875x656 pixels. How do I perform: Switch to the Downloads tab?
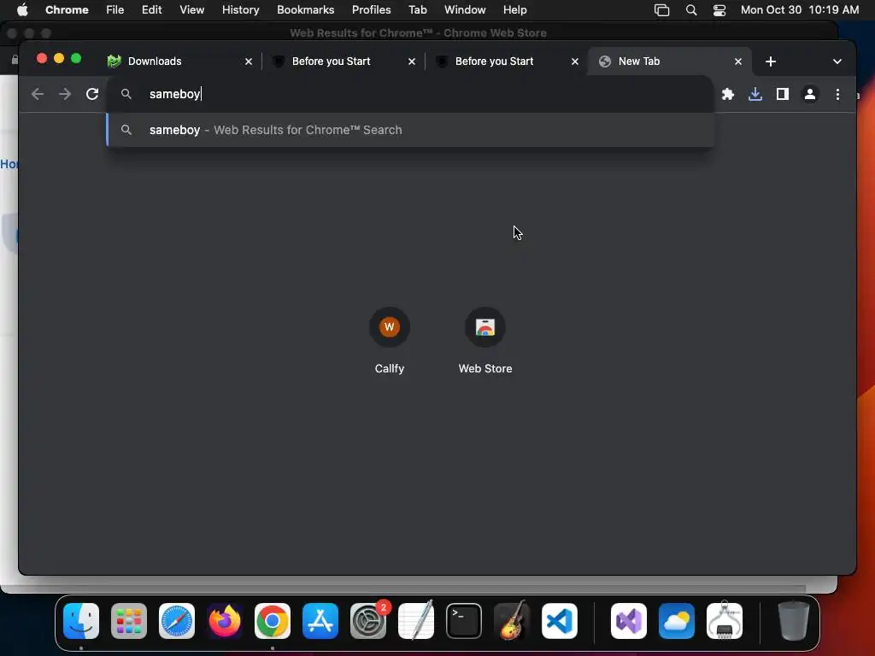[x=179, y=61]
